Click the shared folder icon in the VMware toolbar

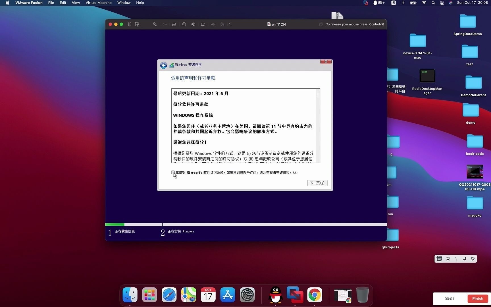(222, 24)
